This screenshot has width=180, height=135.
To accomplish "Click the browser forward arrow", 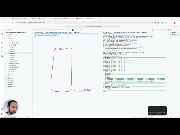I will pyautogui.click(x=5, y=23).
